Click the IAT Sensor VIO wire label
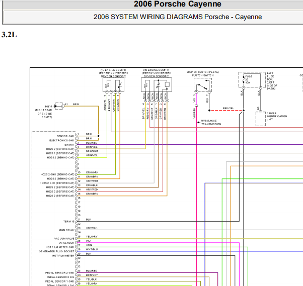The width and height of the screenshot is (303, 286). click(88, 241)
